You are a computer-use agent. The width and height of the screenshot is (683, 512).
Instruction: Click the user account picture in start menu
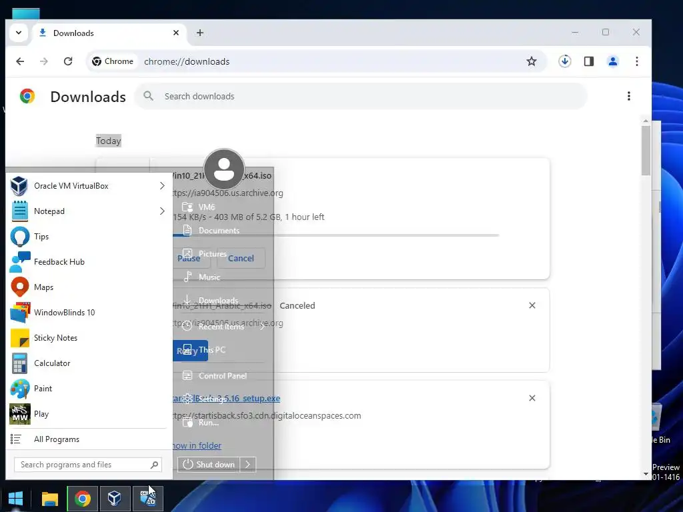224,169
